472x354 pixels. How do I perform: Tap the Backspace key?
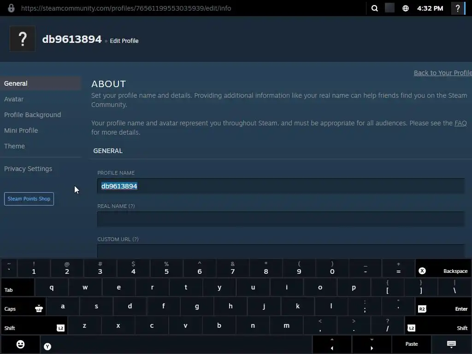[x=443, y=268]
